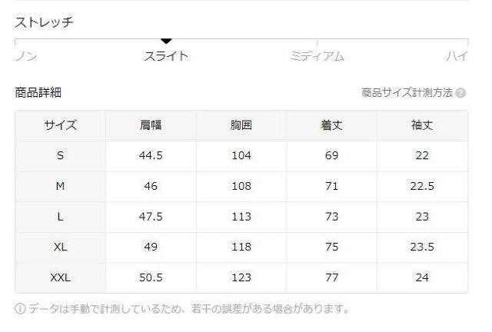This screenshot has height=332, width=492.
Task: Select the ノン stretch label
Action: point(26,56)
